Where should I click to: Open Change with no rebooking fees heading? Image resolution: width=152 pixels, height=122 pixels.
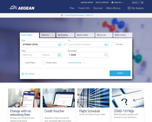pyautogui.click(x=21, y=113)
